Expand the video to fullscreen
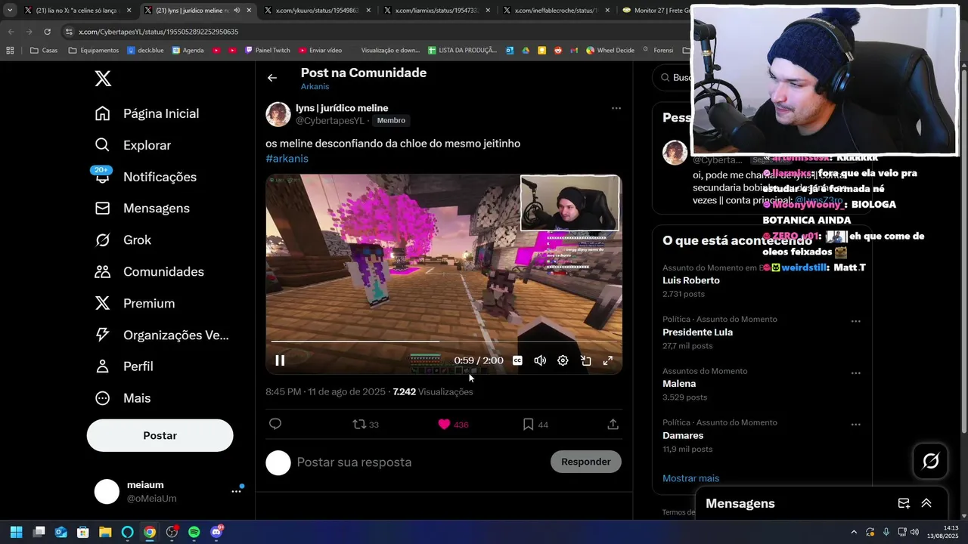The height and width of the screenshot is (544, 968). click(608, 360)
